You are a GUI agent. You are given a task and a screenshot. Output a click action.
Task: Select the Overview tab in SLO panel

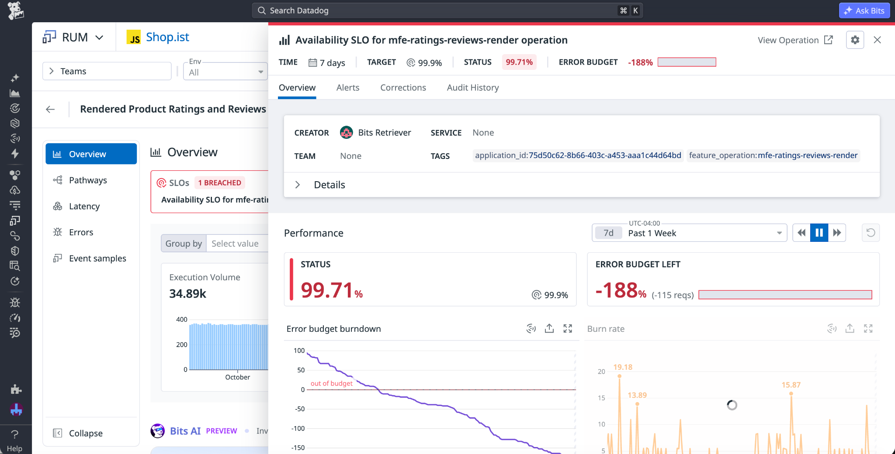coord(297,87)
